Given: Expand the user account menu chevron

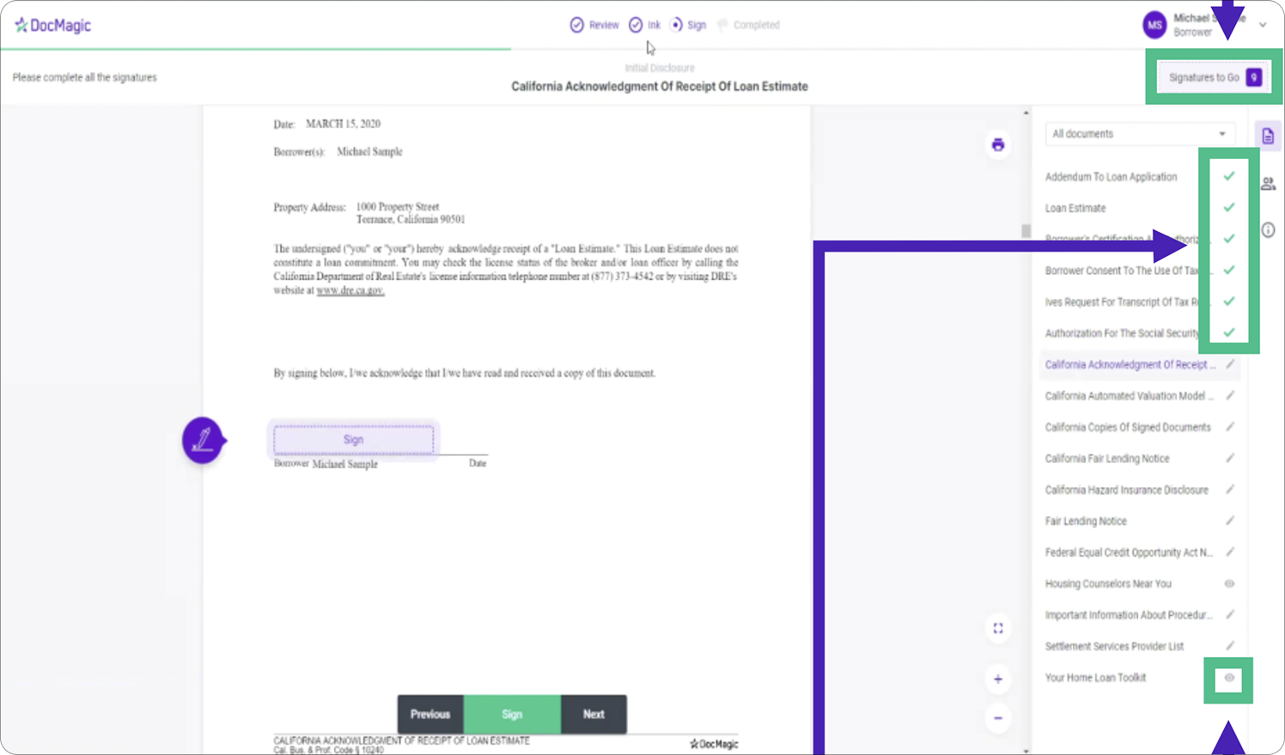Looking at the screenshot, I should 1263,25.
